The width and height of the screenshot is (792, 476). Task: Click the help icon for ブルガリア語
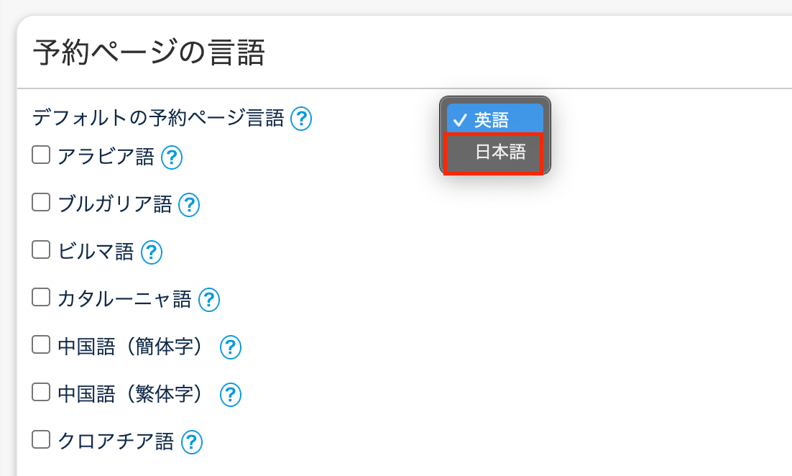click(188, 205)
